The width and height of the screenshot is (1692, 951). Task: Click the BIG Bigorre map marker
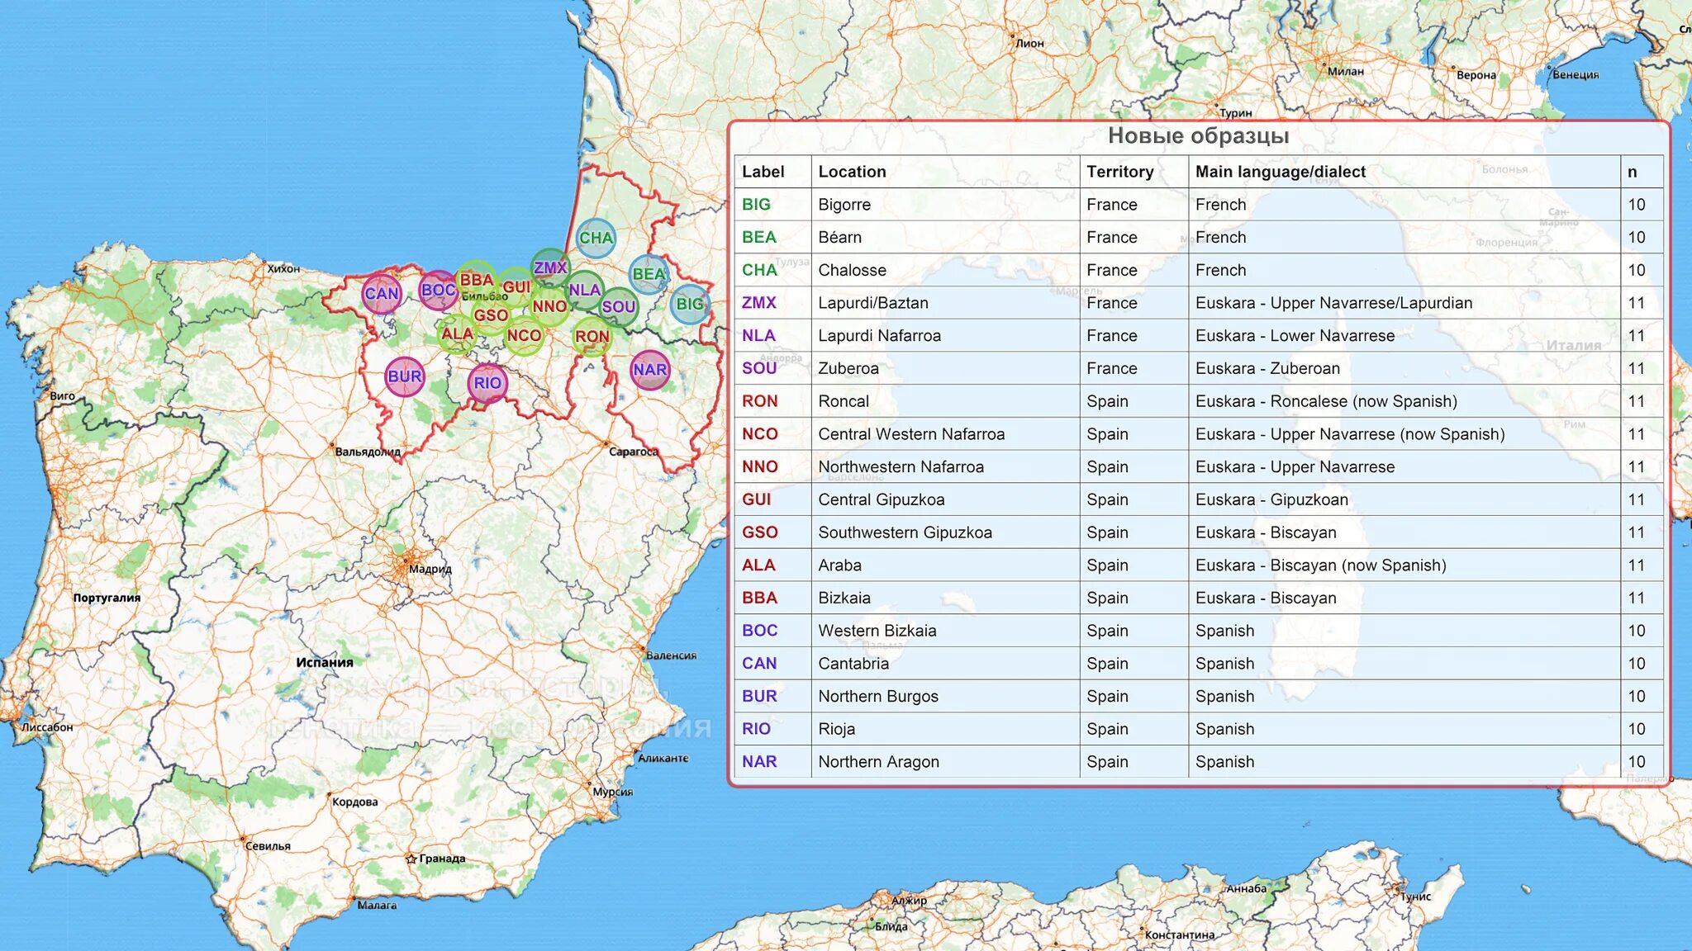tap(690, 304)
